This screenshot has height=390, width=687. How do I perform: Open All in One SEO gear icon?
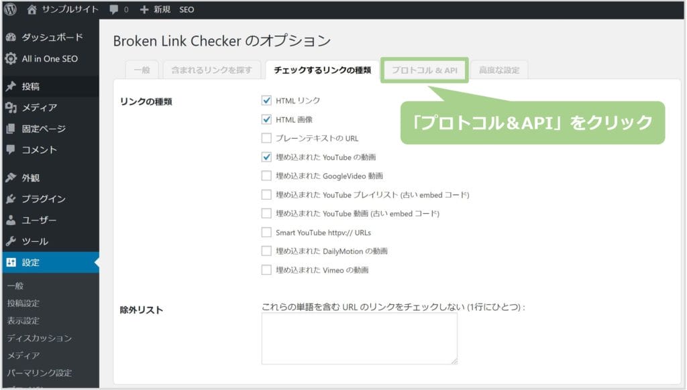(11, 59)
